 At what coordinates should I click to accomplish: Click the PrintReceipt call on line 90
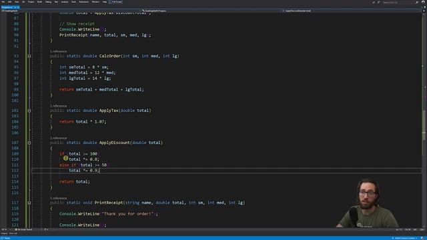point(105,35)
